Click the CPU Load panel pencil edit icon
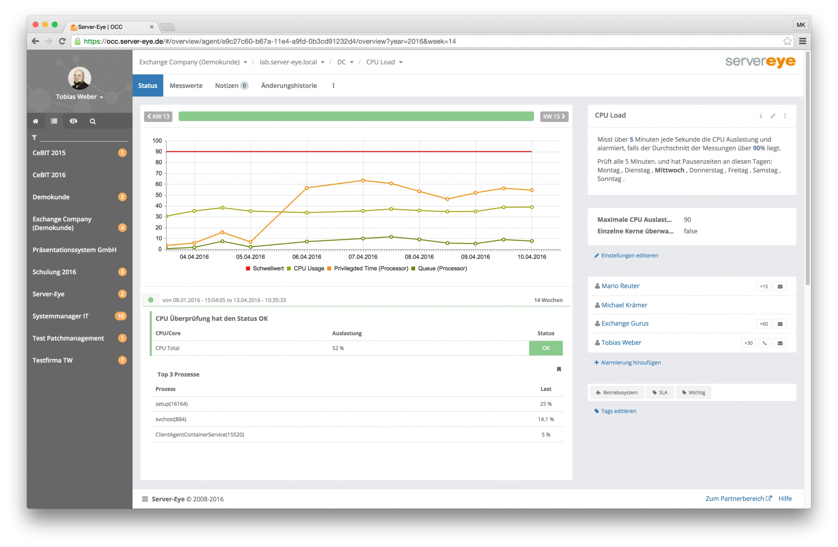The image size is (838, 547). (773, 116)
